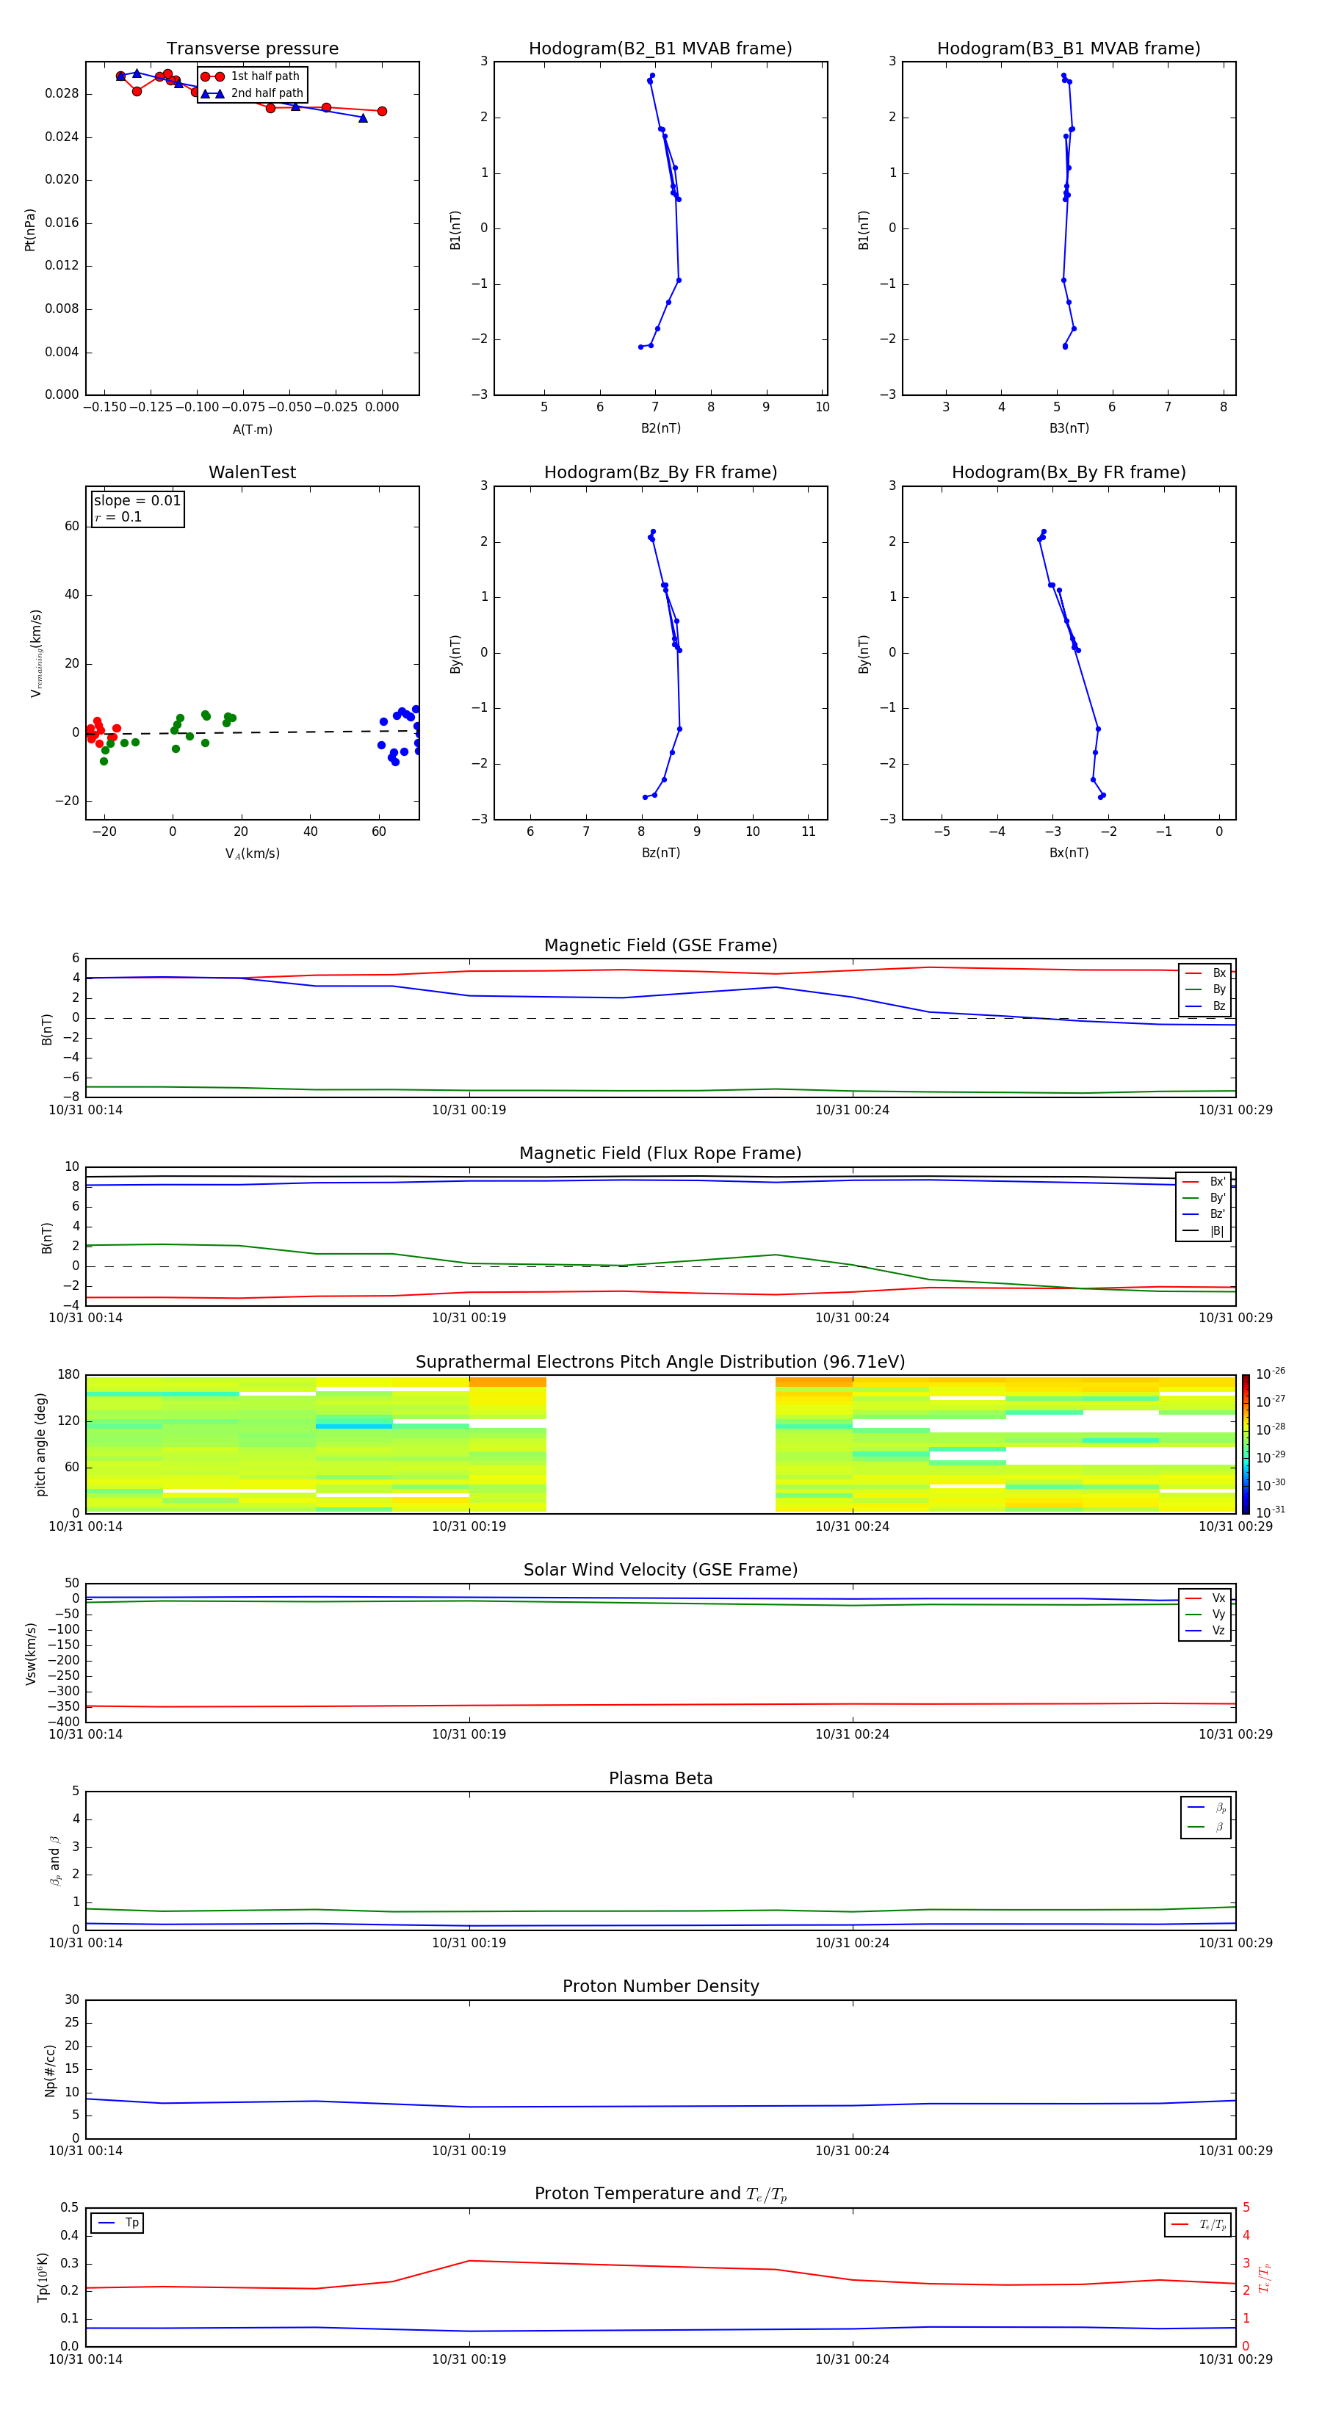
Task: Select the Bz' legend entry in Flux Rope plot
Action: [1204, 1214]
